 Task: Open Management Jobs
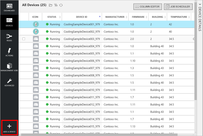[9, 67]
